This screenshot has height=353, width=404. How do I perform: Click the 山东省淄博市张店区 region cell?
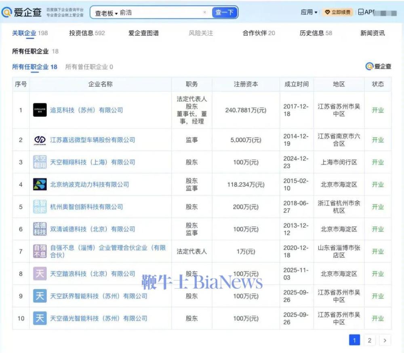tap(339, 252)
